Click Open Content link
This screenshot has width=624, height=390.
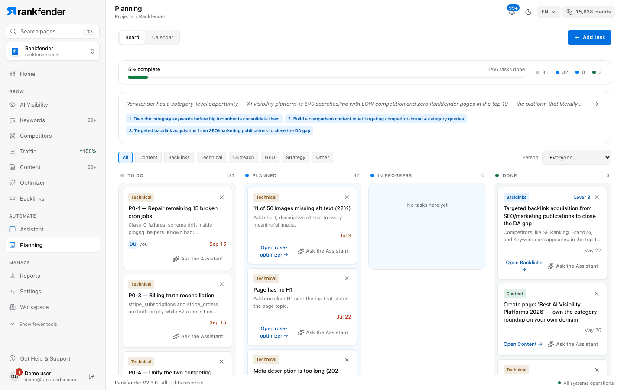click(x=523, y=344)
